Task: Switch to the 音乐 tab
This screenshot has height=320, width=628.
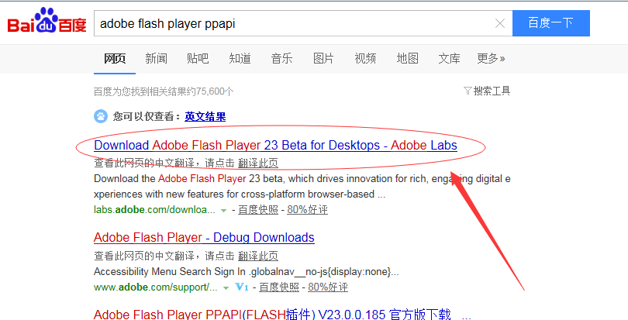Action: [281, 58]
